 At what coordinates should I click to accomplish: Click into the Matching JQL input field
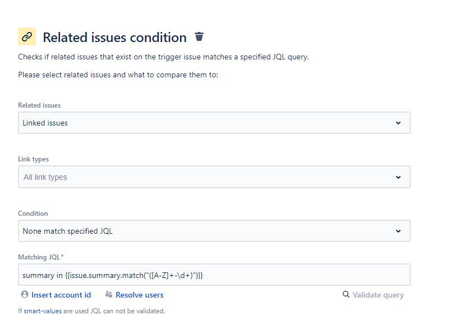pyautogui.click(x=214, y=275)
